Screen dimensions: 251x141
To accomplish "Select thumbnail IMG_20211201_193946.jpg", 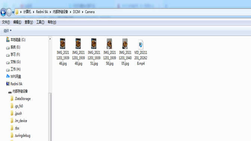I will pos(63,44).
